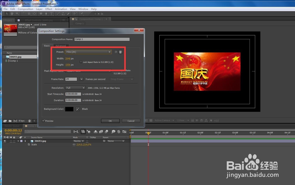Click the background color eyedropper

(78, 109)
